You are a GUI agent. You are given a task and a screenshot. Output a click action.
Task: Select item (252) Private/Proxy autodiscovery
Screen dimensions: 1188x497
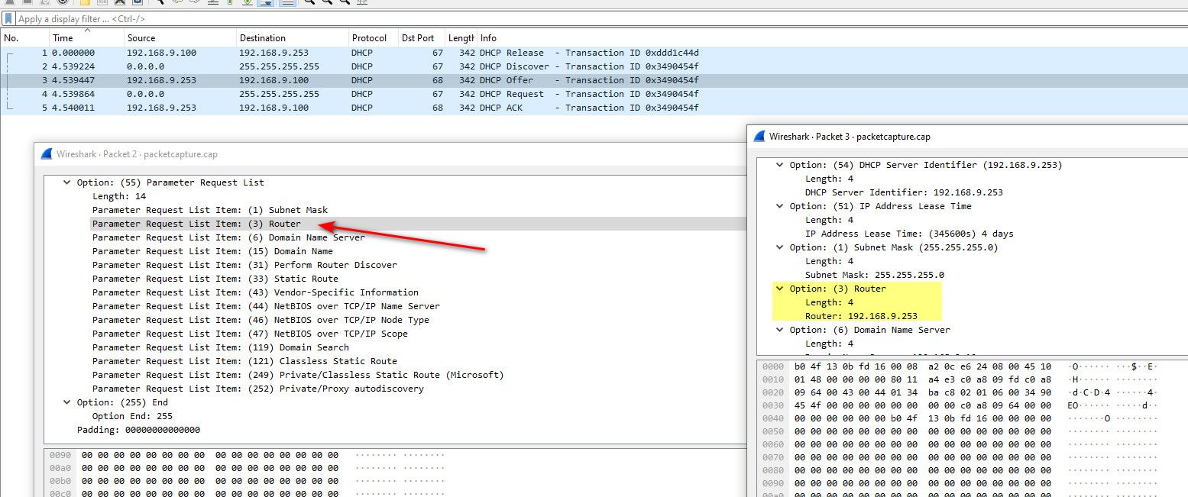pyautogui.click(x=257, y=389)
